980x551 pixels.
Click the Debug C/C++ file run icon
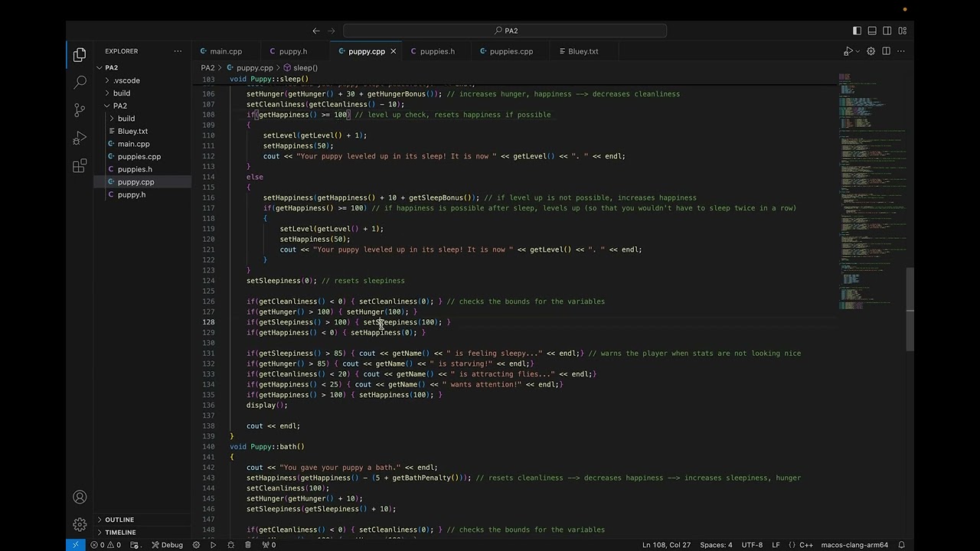tap(847, 51)
